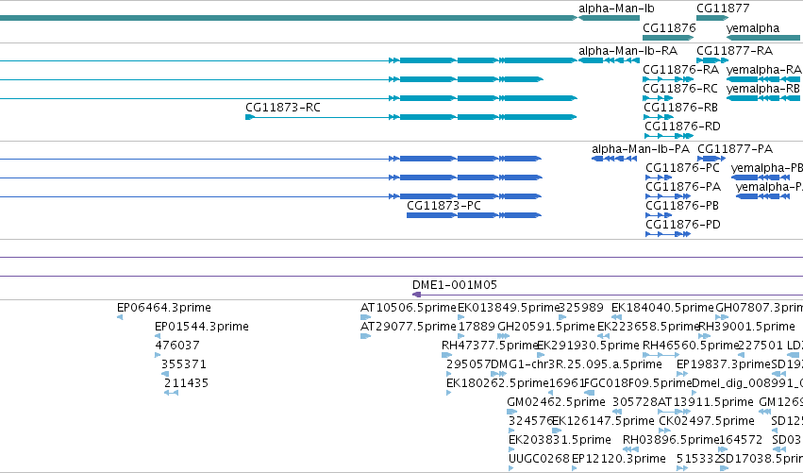Select EST label EP01544.3prime

pyautogui.click(x=202, y=327)
